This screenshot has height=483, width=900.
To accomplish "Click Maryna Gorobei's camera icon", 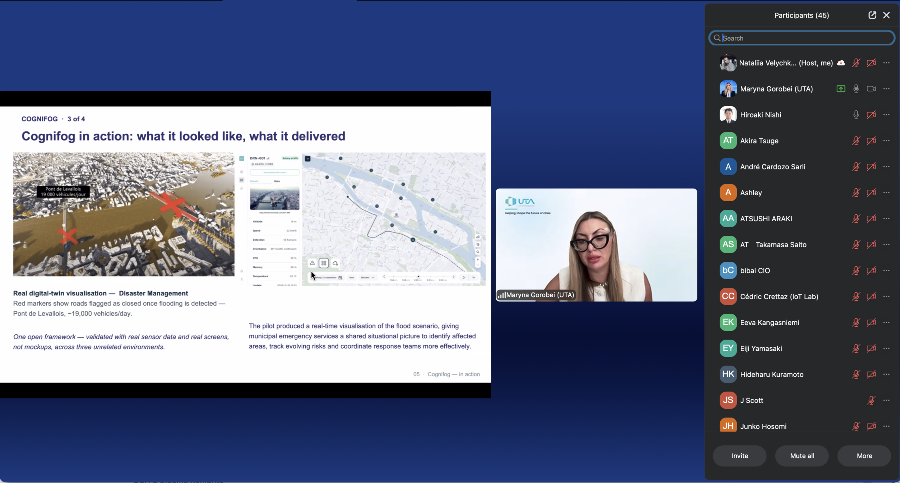I will pyautogui.click(x=871, y=89).
